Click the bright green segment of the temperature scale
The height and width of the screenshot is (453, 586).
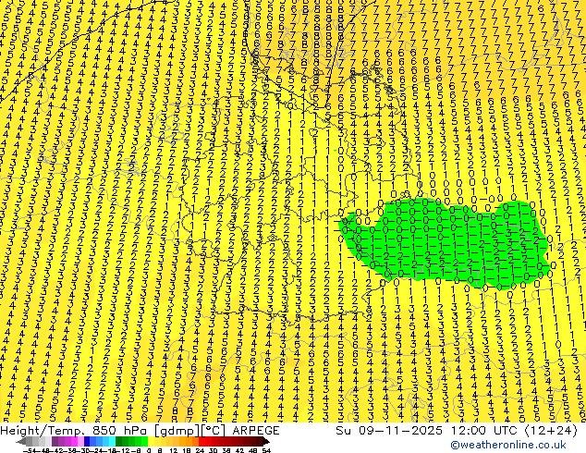(x=144, y=441)
